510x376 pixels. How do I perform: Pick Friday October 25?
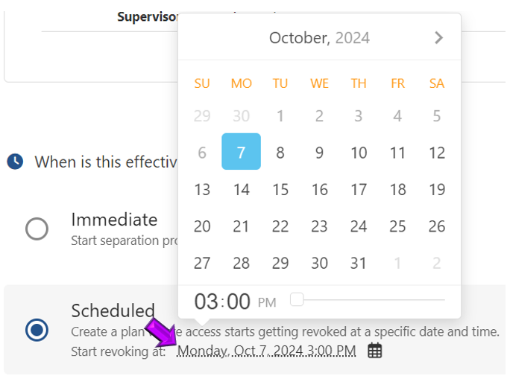397,226
